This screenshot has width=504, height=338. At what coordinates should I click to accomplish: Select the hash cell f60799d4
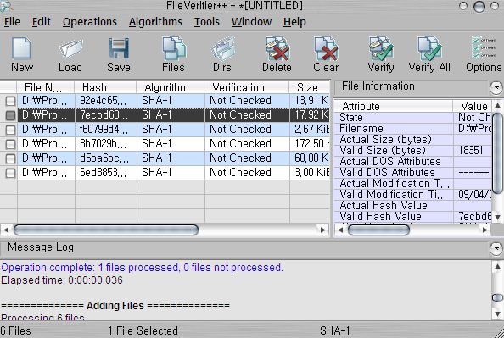(105, 130)
